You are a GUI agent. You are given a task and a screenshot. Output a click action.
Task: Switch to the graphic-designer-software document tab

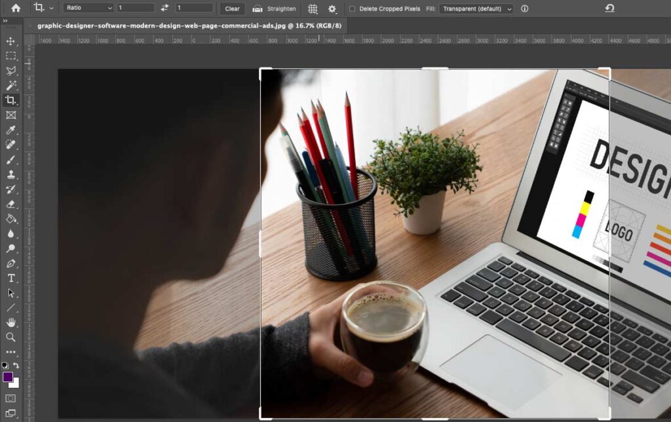coord(189,26)
